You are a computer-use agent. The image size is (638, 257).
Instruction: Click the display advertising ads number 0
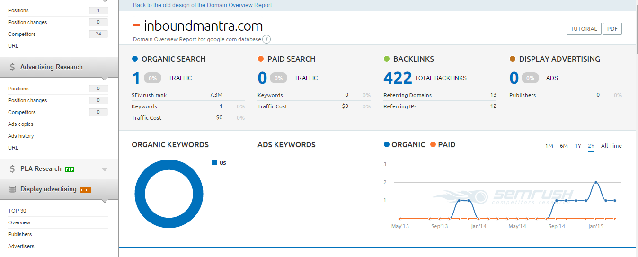coord(514,78)
